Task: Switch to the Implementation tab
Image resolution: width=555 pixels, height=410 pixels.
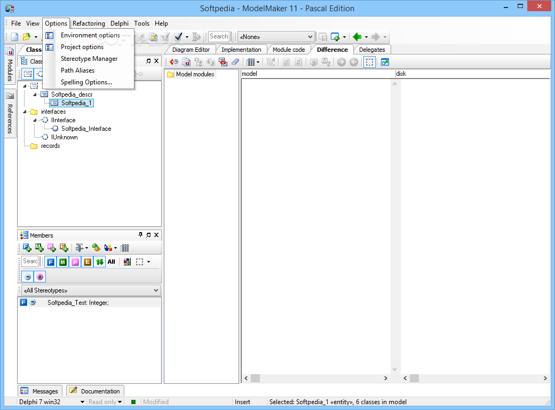Action: tap(241, 50)
